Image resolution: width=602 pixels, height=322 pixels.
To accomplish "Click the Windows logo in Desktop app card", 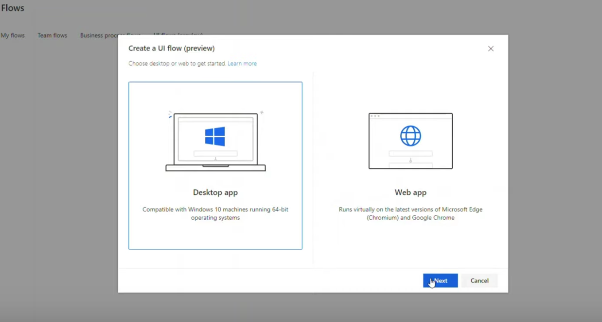I will click(x=215, y=136).
